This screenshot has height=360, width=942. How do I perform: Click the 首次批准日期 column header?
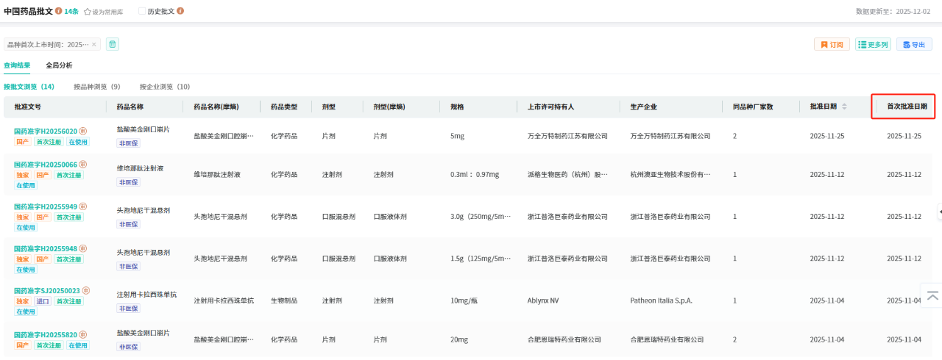(906, 107)
